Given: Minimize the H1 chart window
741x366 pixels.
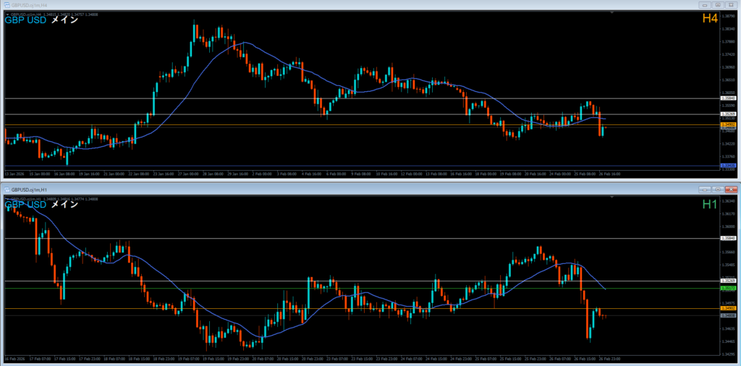Looking at the screenshot, I should [x=703, y=189].
